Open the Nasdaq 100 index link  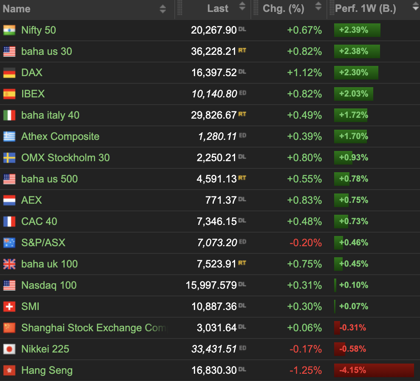(x=49, y=285)
